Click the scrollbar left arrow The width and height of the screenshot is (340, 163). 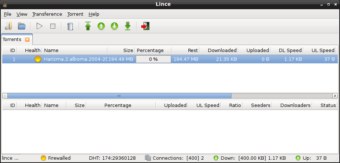5,96
